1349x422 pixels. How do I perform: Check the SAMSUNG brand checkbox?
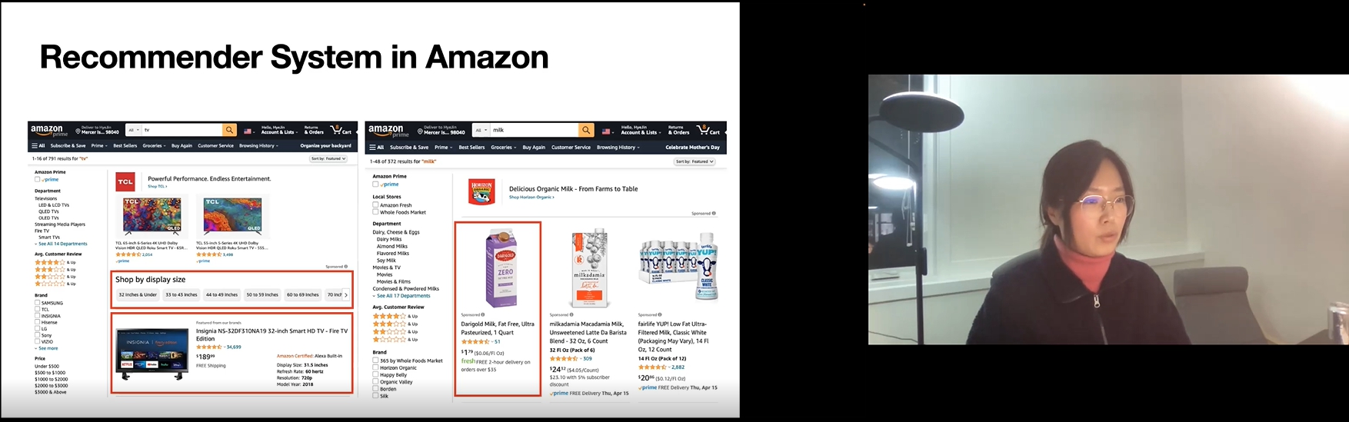point(37,303)
